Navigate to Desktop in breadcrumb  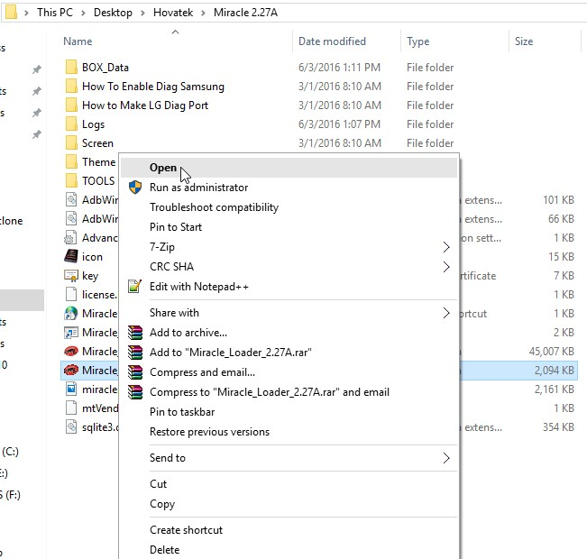(x=113, y=13)
